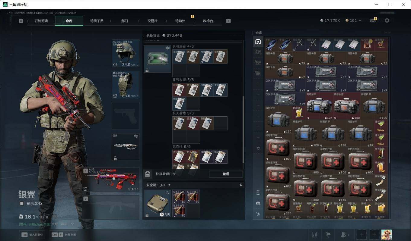
Task: Click the 银翼 operator name
Action: pyautogui.click(x=27, y=194)
